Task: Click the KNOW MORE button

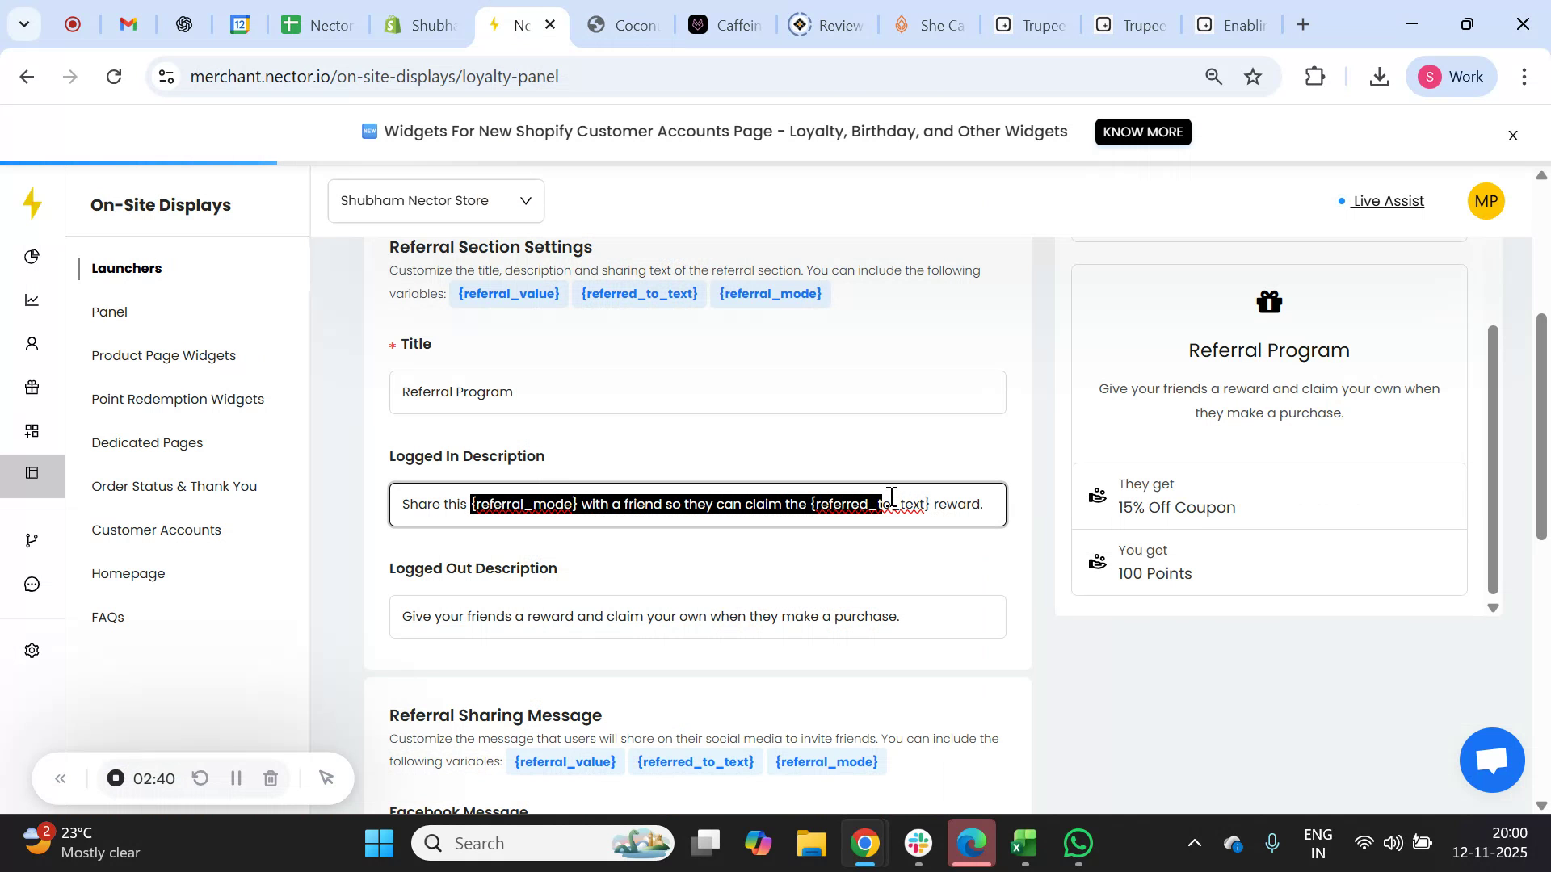Action: point(1142,132)
